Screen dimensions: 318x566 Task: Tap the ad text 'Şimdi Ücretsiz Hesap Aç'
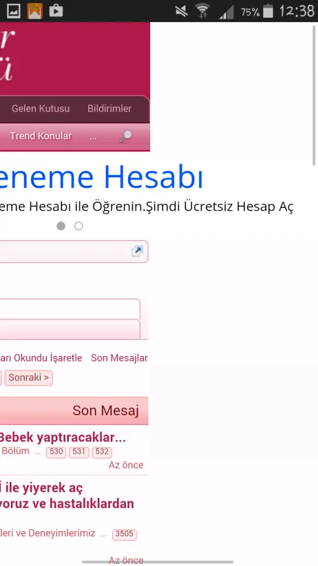click(220, 207)
